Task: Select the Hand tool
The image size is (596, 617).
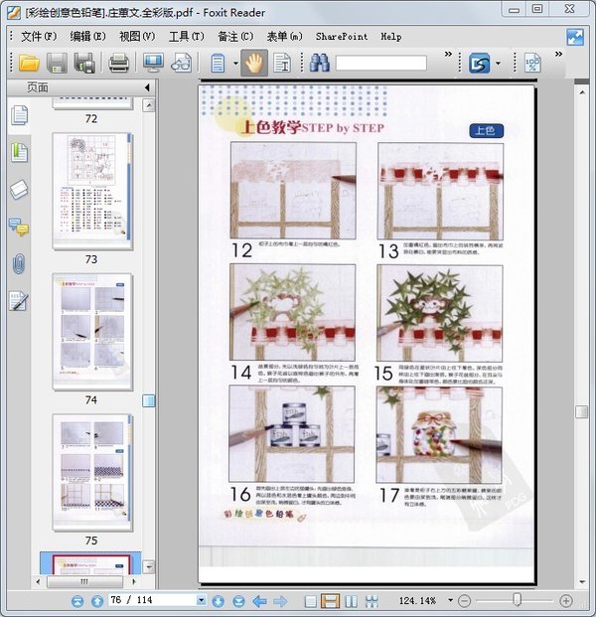Action: [x=254, y=63]
